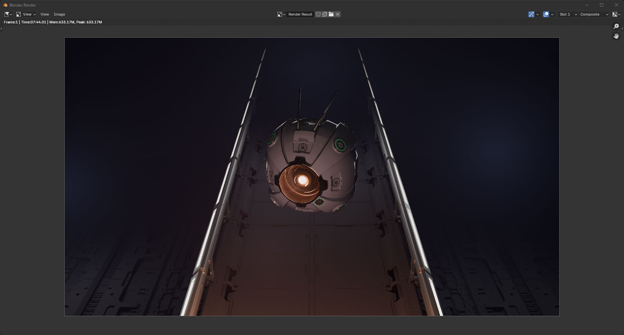Browse linked images with the image dropdown
This screenshot has width=624, height=335.
(281, 14)
